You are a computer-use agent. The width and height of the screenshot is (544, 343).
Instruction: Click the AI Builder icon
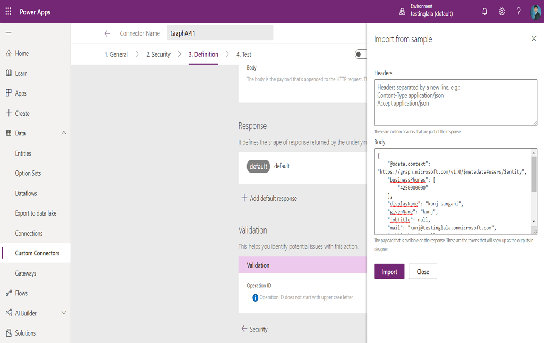(x=9, y=313)
